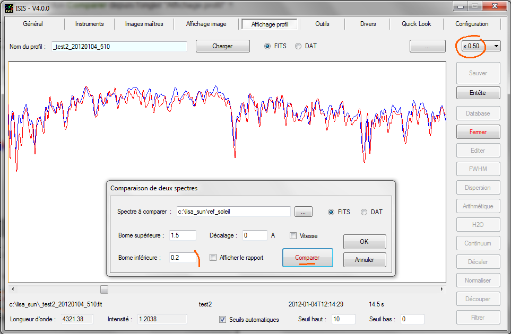Click the ISIS application icon in title bar
Viewport: 511px width, 334px height.
(x=9, y=8)
